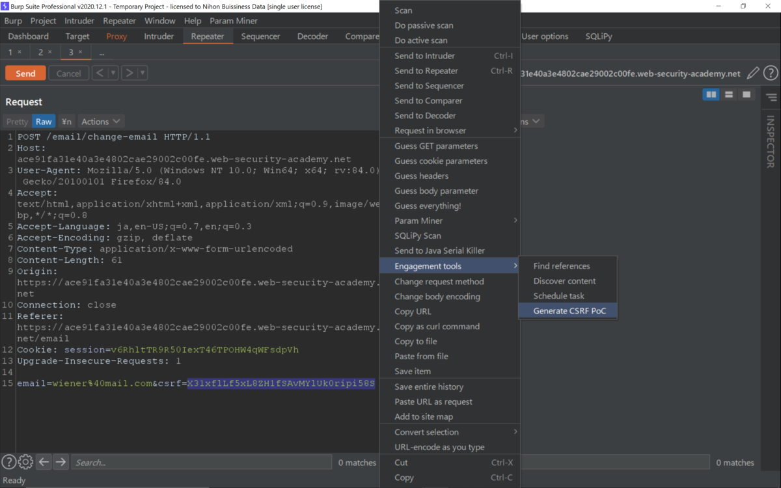Expand the Param Miner submenu
This screenshot has width=781, height=488.
pyautogui.click(x=450, y=221)
